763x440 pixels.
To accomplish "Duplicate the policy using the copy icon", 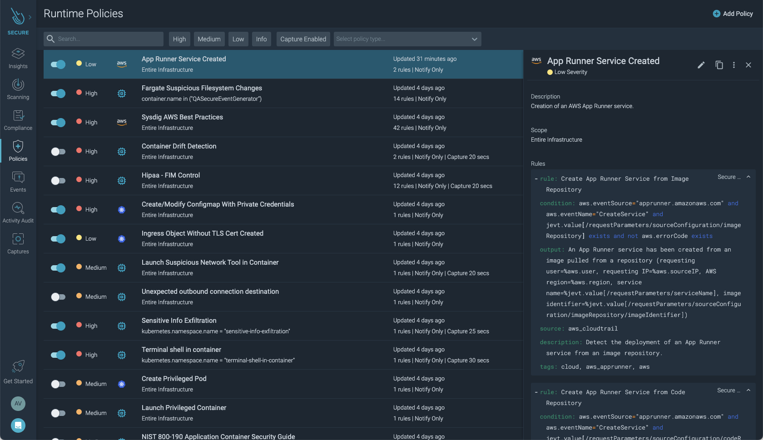I will 719,65.
